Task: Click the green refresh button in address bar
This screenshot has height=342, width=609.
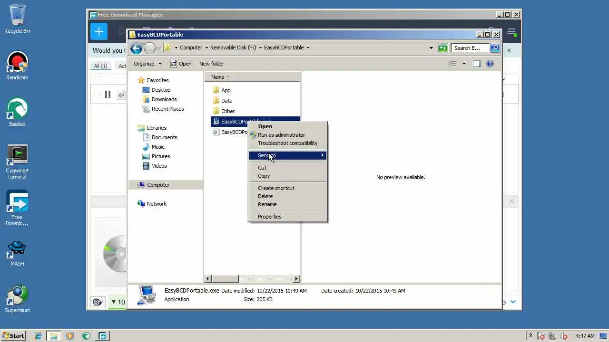Action: tap(443, 47)
